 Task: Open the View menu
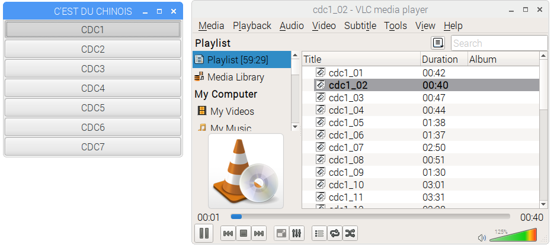(x=425, y=26)
